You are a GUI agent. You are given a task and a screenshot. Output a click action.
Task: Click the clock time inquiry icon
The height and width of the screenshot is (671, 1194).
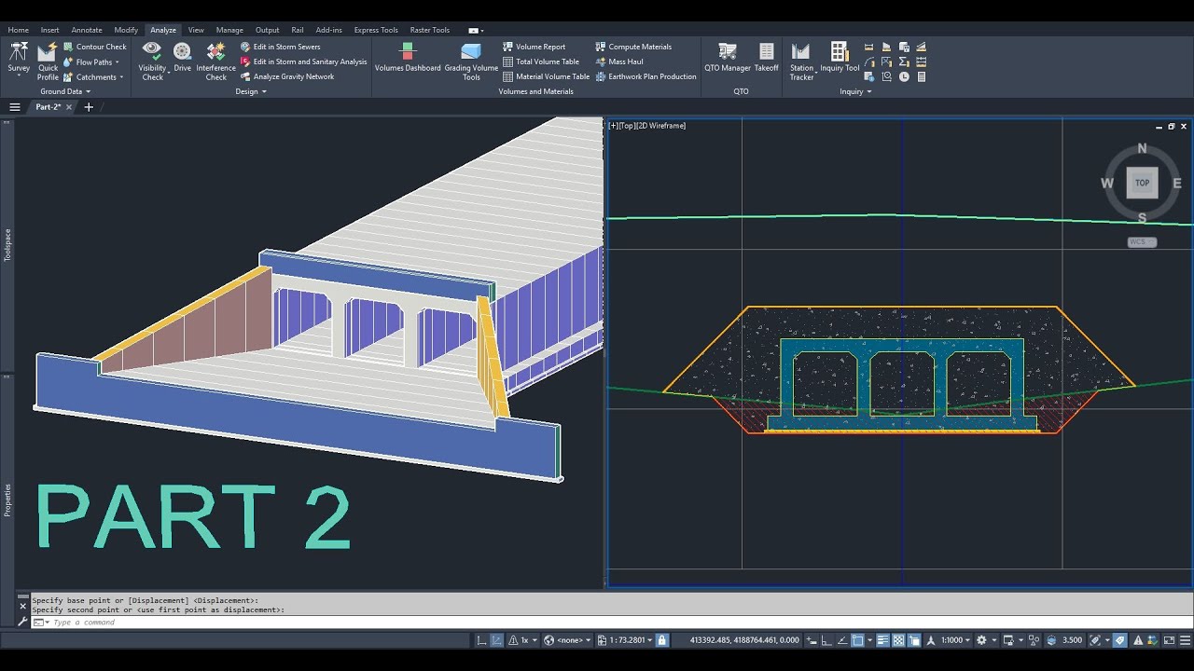904,76
